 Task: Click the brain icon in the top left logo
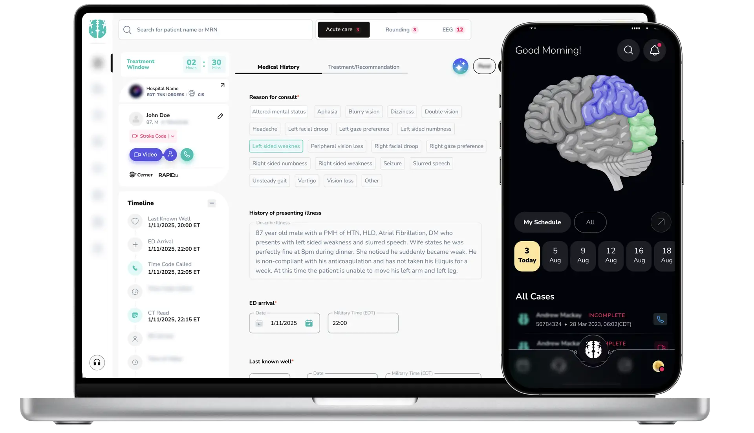98,29
